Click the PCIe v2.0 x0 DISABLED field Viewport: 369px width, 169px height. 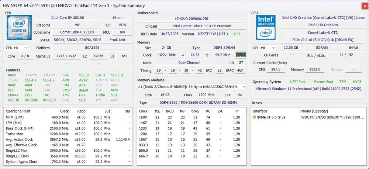(323, 40)
